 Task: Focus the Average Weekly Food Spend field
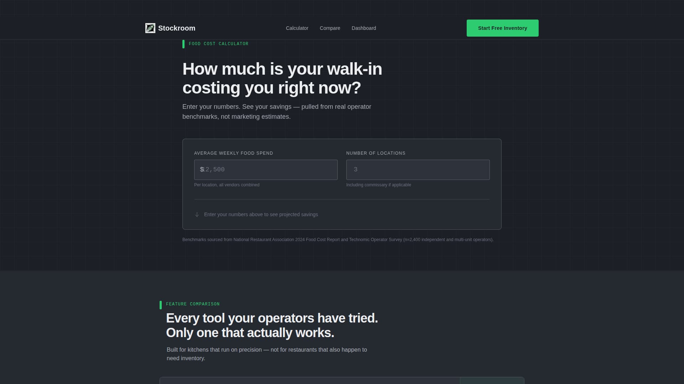click(266, 170)
